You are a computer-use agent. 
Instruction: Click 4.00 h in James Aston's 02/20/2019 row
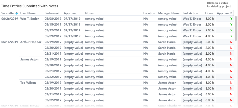pos(210,65)
